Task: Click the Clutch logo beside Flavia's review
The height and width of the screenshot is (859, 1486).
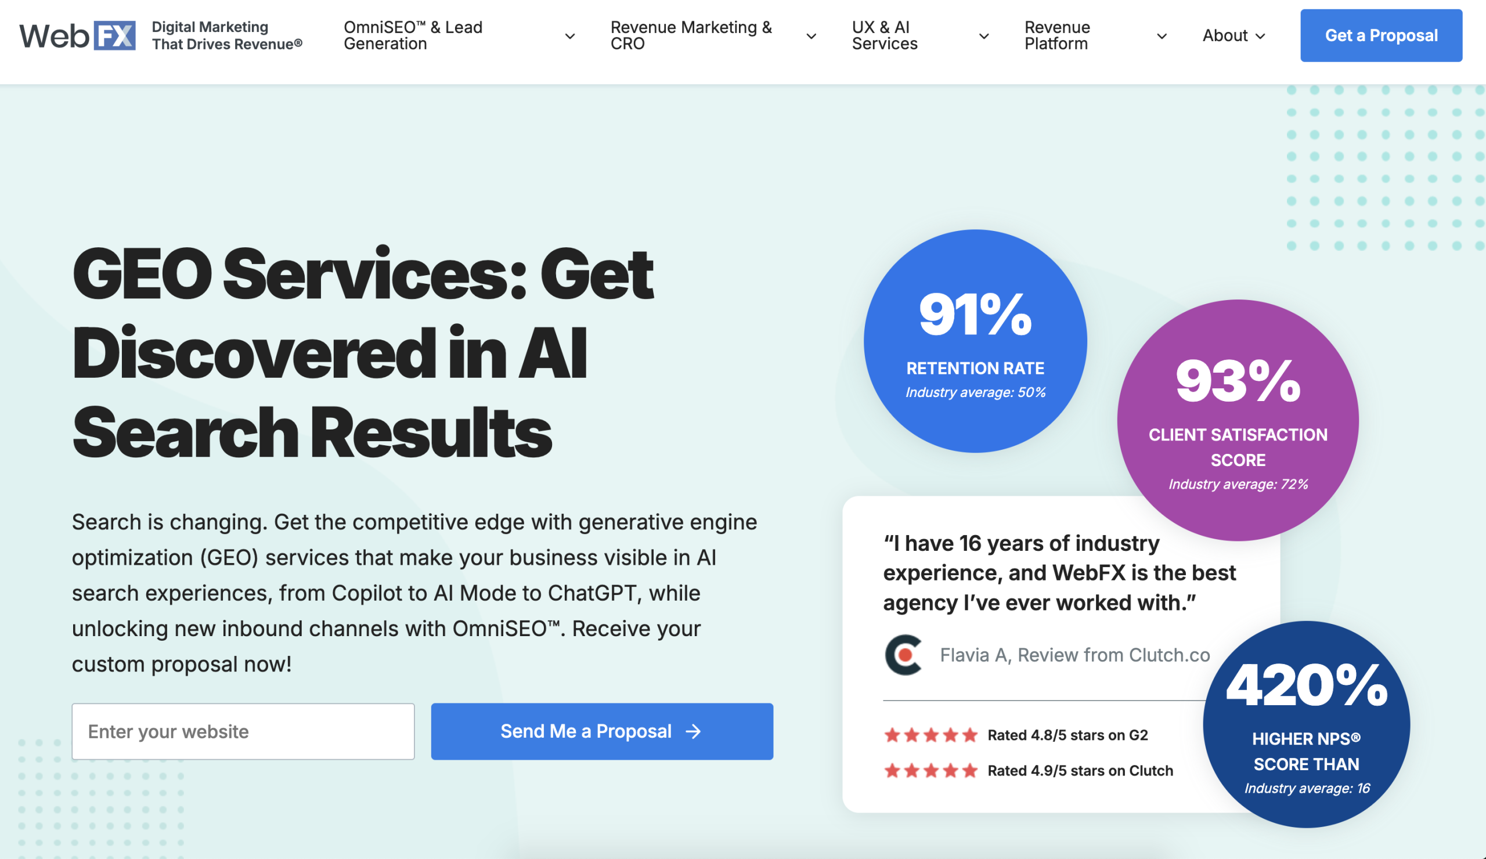Action: 903,655
